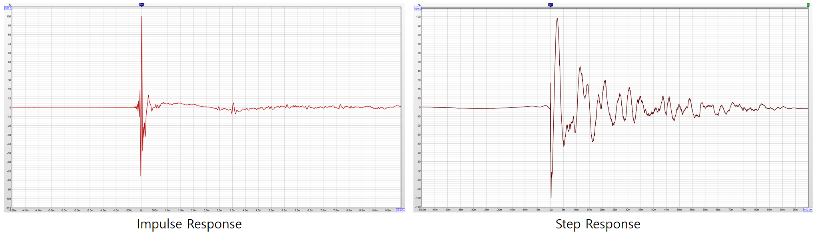Click the 25m label on Step Response axis
Viewport: 816px width, 234px height.
[615, 210]
